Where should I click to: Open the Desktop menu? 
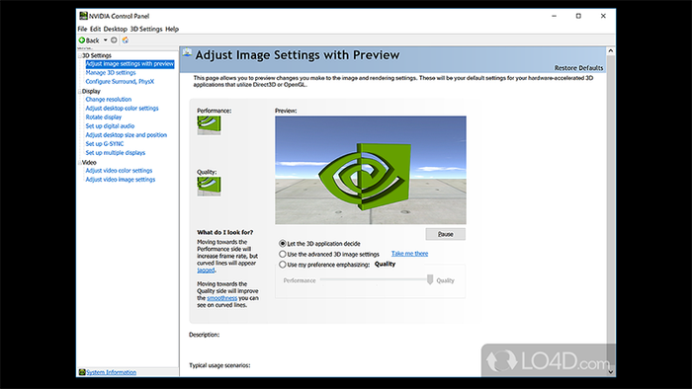coord(116,29)
